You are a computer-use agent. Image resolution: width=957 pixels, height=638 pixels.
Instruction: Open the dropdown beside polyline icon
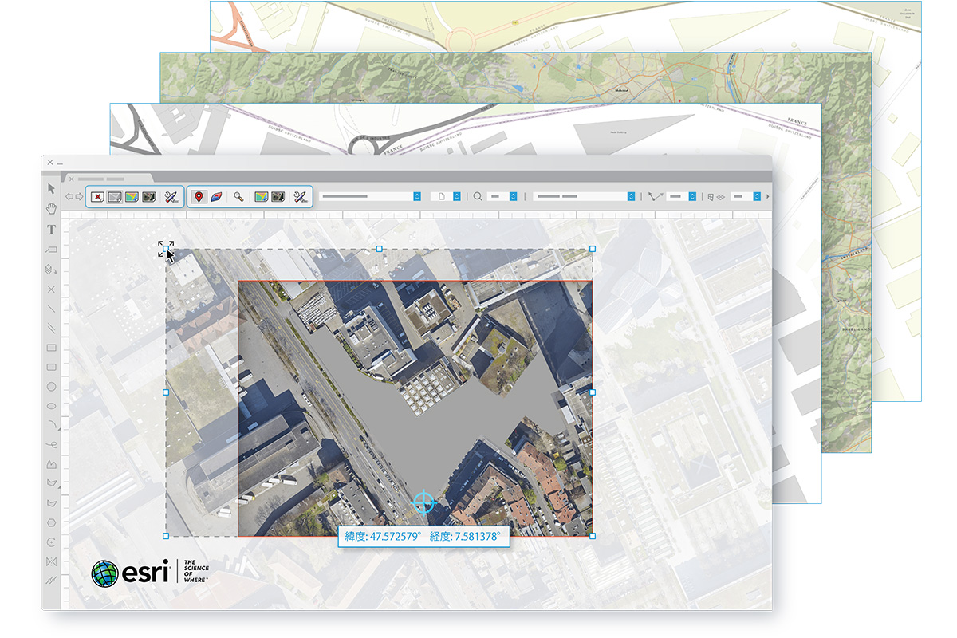[682, 196]
